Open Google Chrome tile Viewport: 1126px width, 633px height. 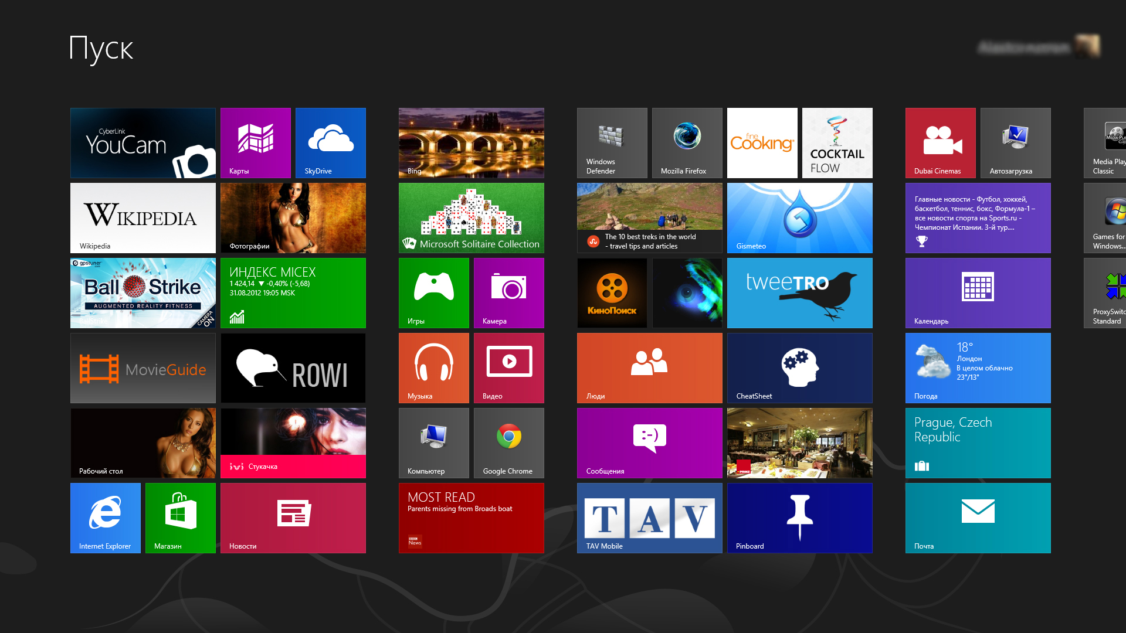click(x=508, y=443)
